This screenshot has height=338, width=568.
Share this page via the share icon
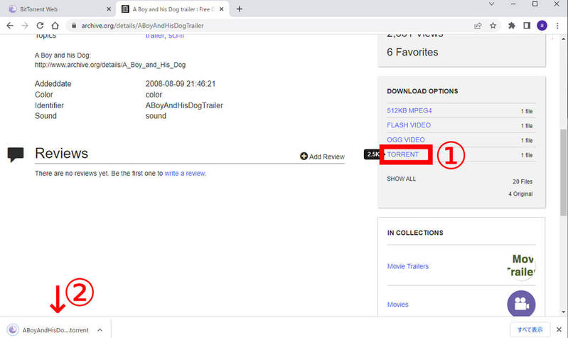click(x=478, y=26)
